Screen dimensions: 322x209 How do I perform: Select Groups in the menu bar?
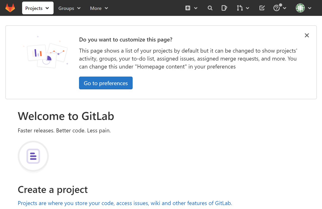(x=66, y=8)
